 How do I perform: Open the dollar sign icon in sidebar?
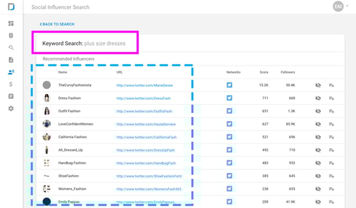11,84
